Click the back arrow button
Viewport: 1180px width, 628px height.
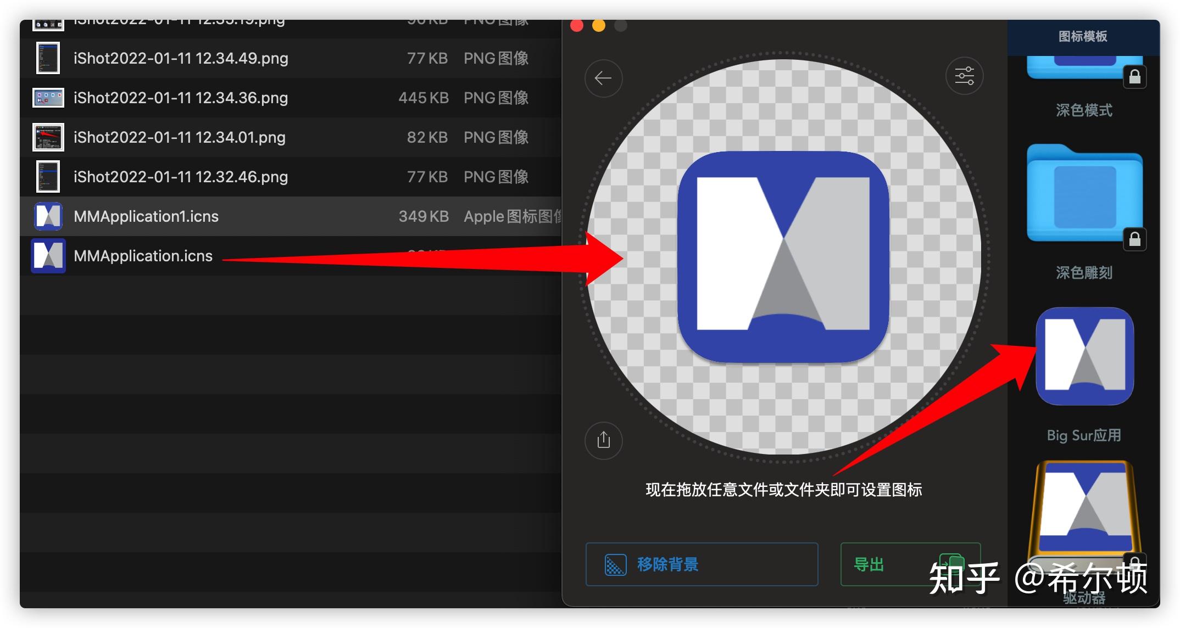click(603, 78)
